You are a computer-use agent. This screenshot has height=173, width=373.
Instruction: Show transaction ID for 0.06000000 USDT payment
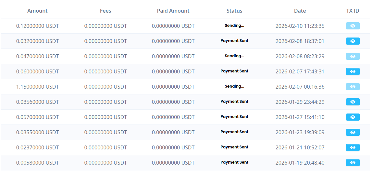(353, 71)
